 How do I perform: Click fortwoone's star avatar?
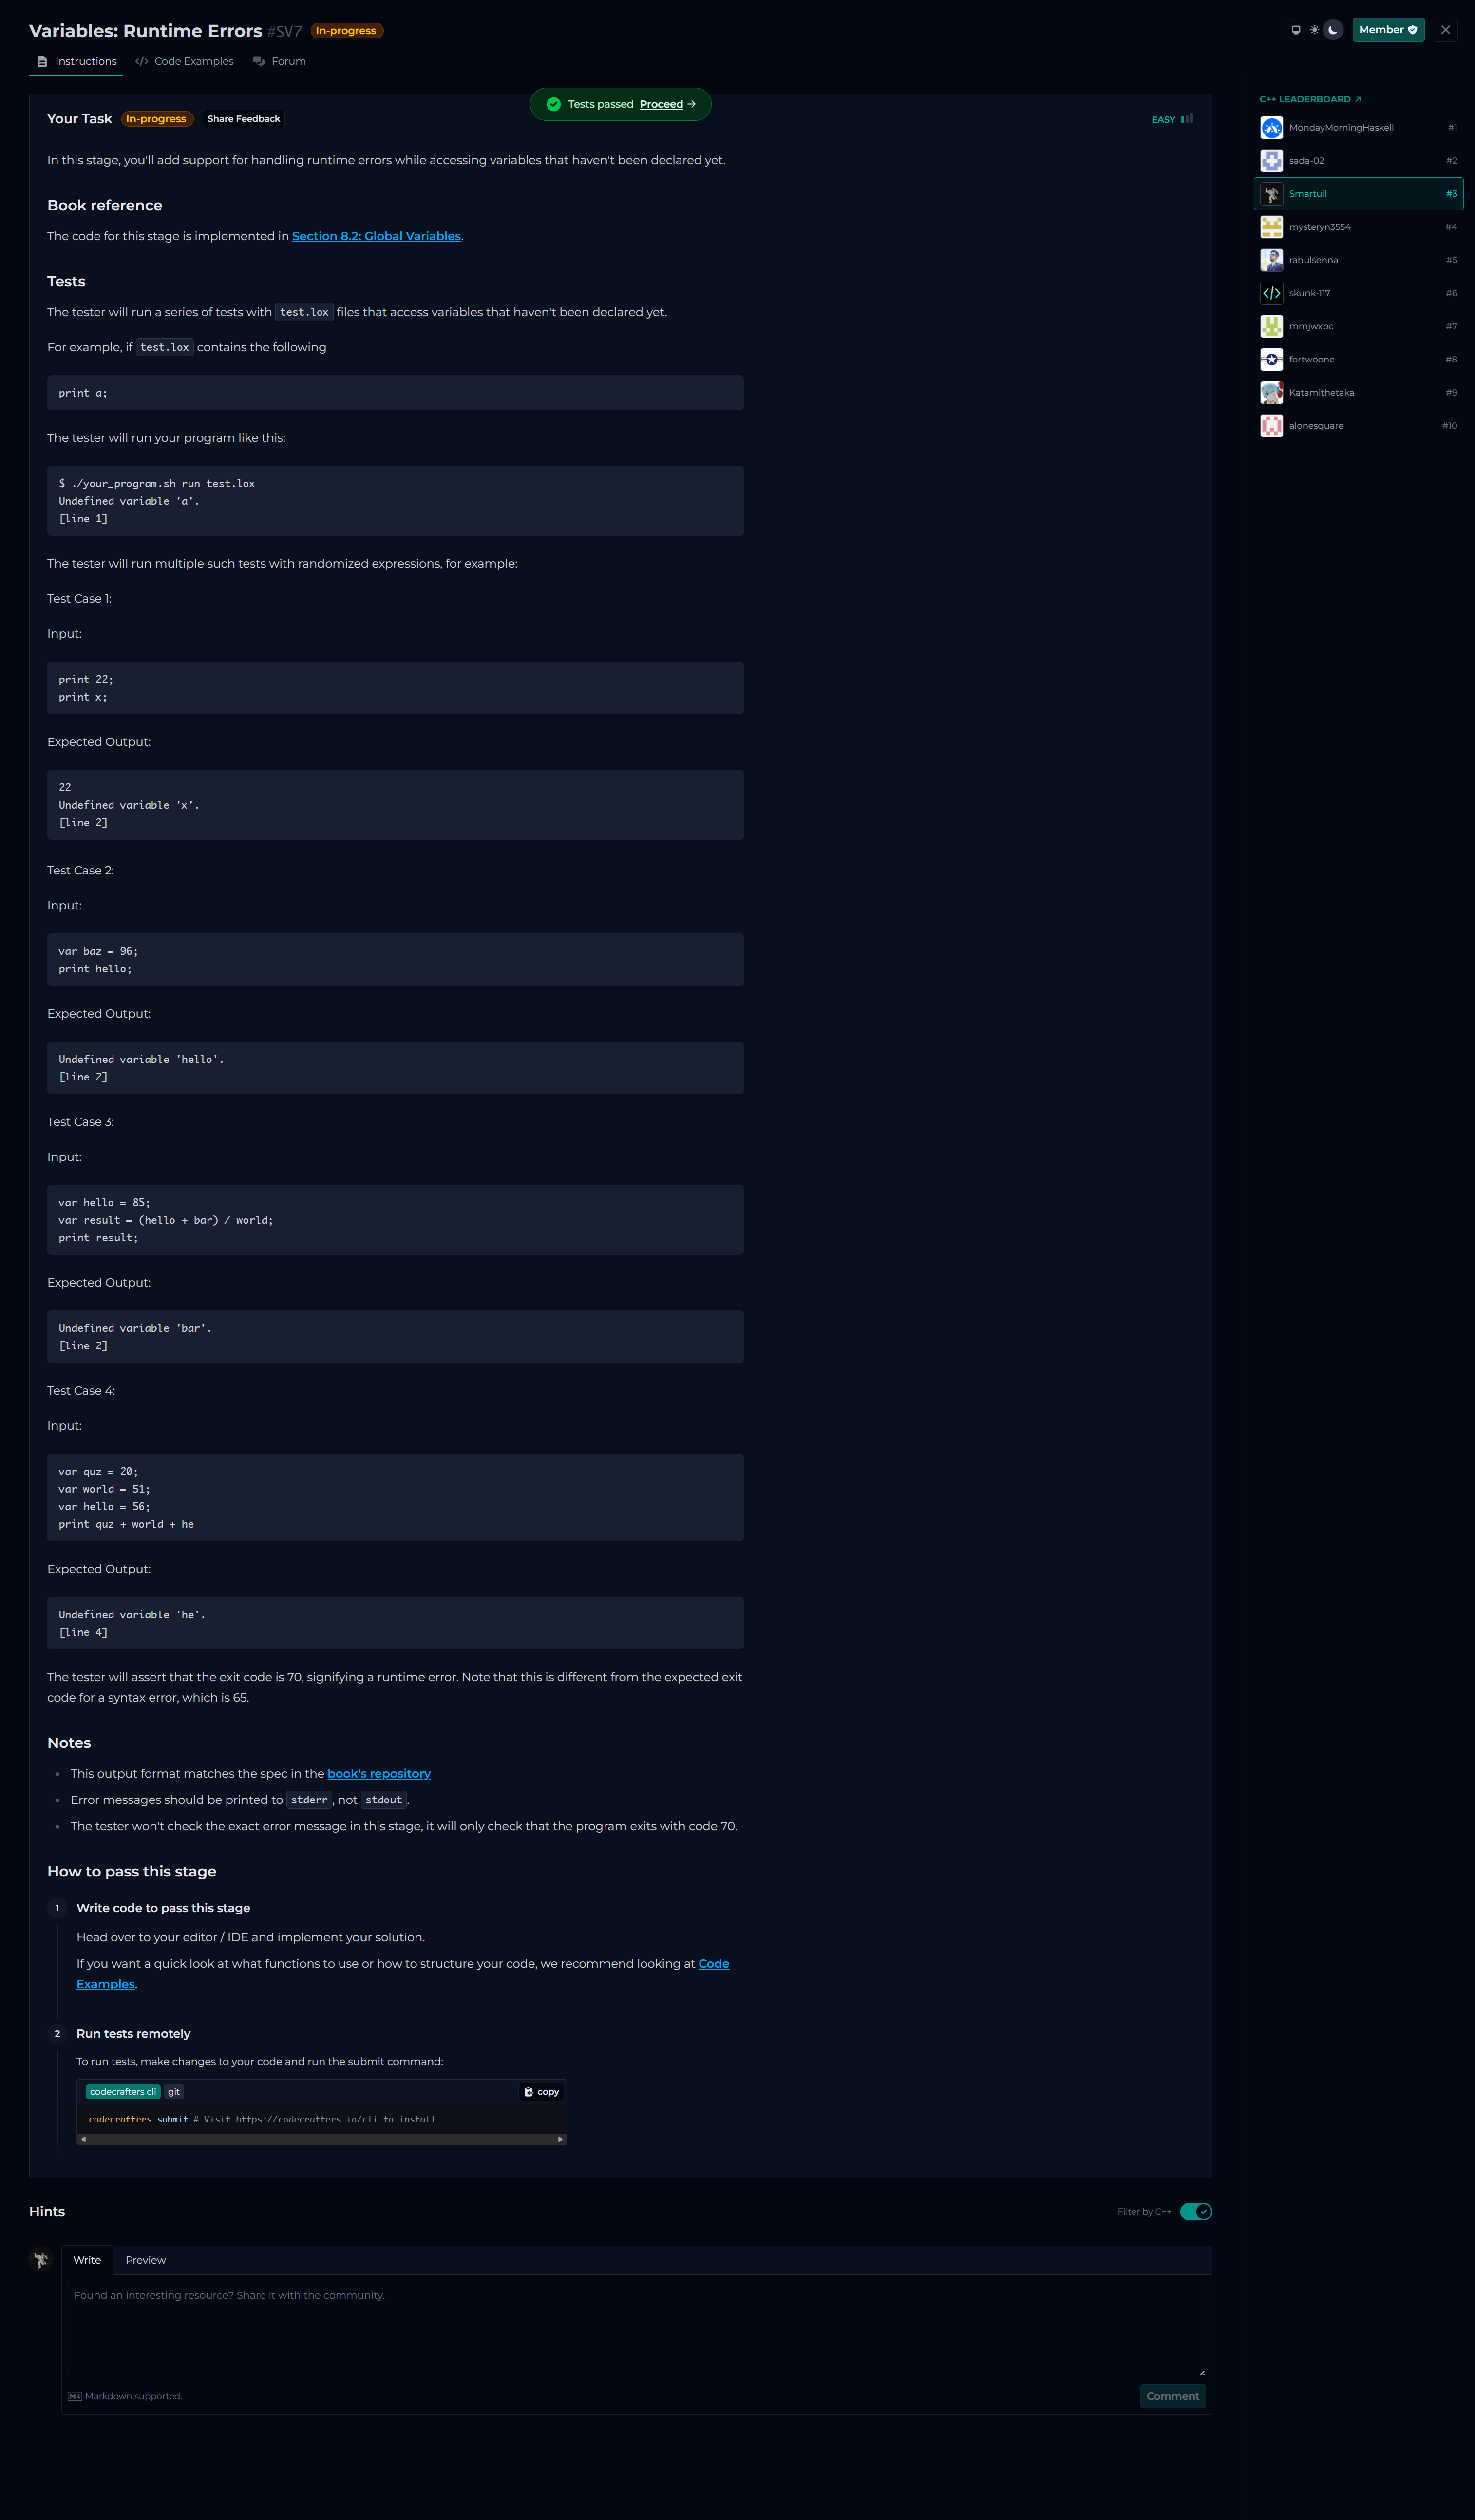[1271, 360]
